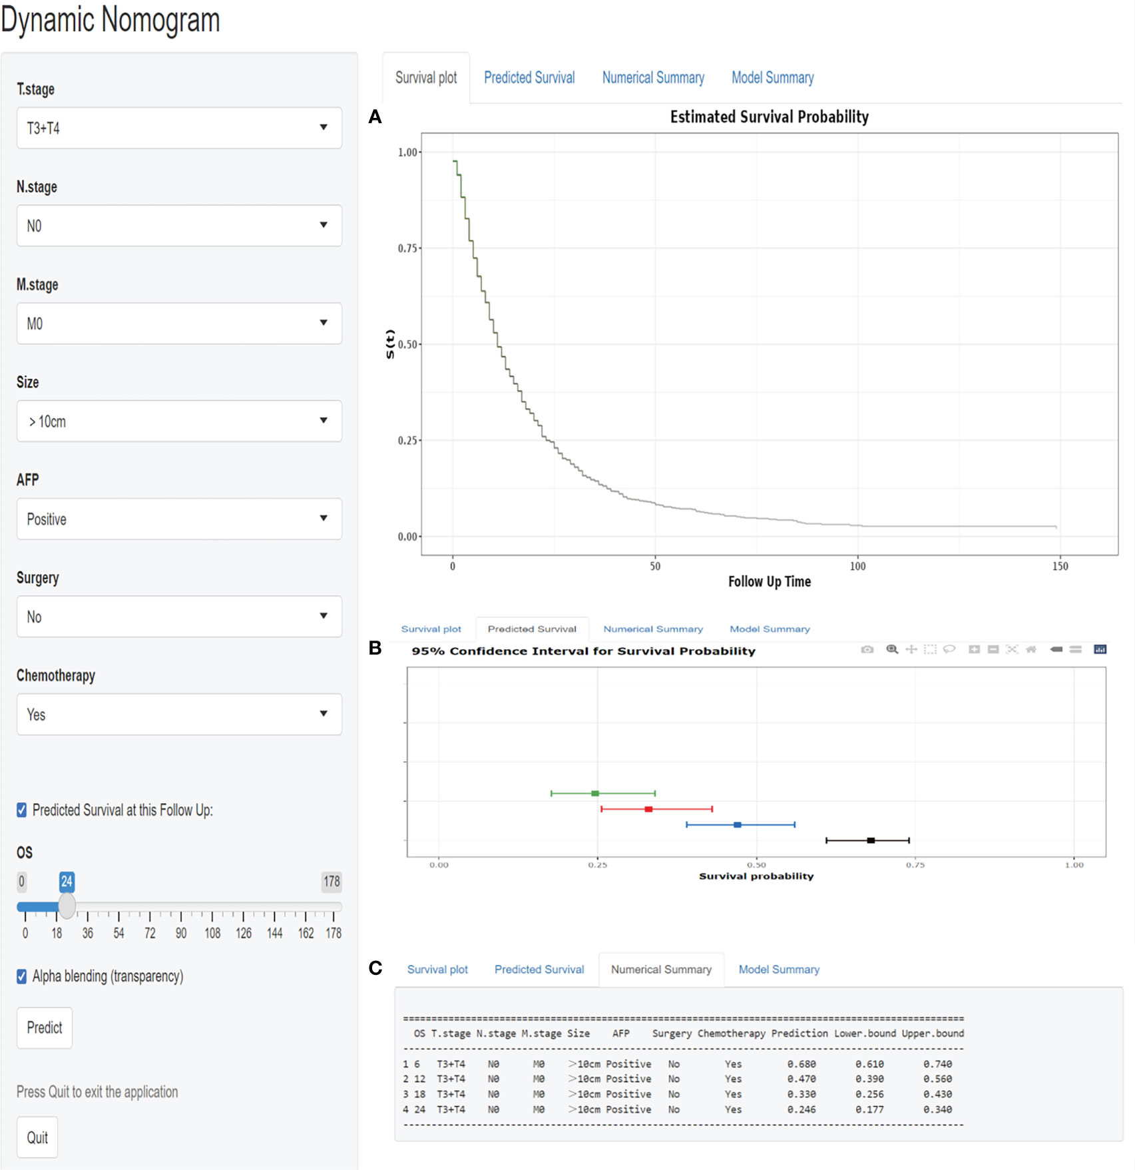Click prediction value 0.330 in summary table
Image resolution: width=1135 pixels, height=1170 pixels.
coord(801,1094)
